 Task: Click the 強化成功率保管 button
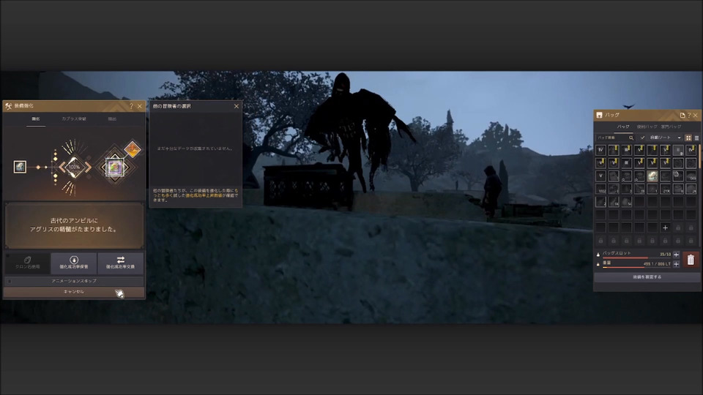[74, 263]
